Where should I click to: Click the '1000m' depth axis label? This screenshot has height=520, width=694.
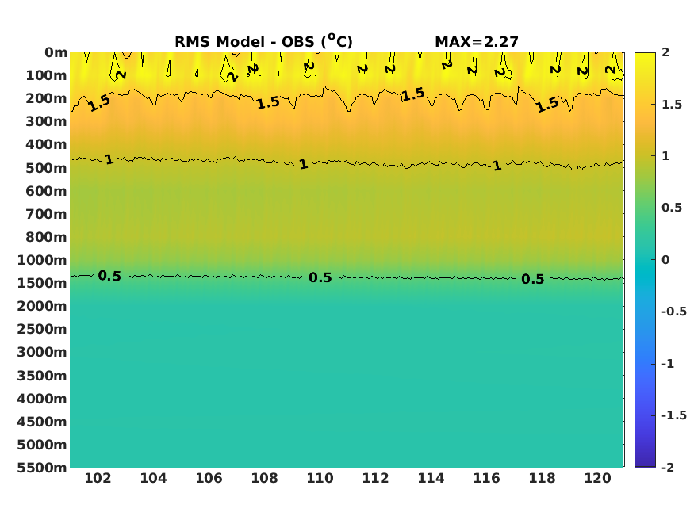[x=42, y=261]
